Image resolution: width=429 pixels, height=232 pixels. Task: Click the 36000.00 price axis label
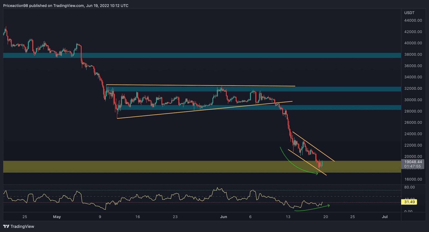[413, 66]
